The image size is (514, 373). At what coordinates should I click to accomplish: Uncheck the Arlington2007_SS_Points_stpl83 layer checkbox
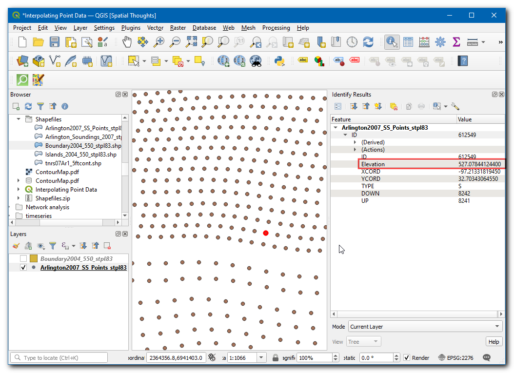23,268
